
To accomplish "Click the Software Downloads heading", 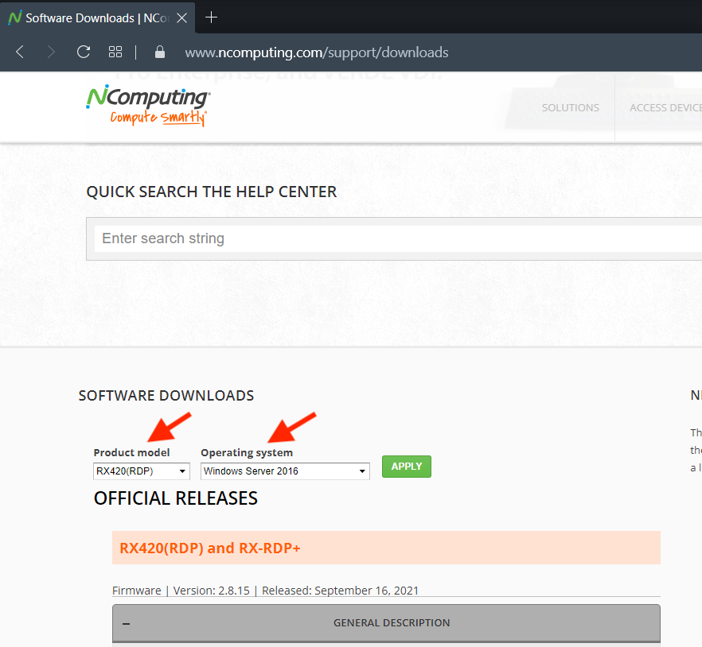I will tap(166, 396).
